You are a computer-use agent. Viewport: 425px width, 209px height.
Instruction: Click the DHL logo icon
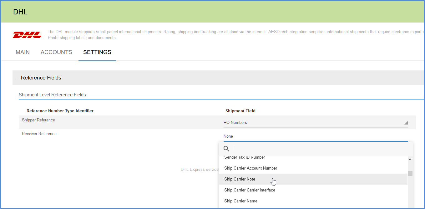pyautogui.click(x=27, y=34)
